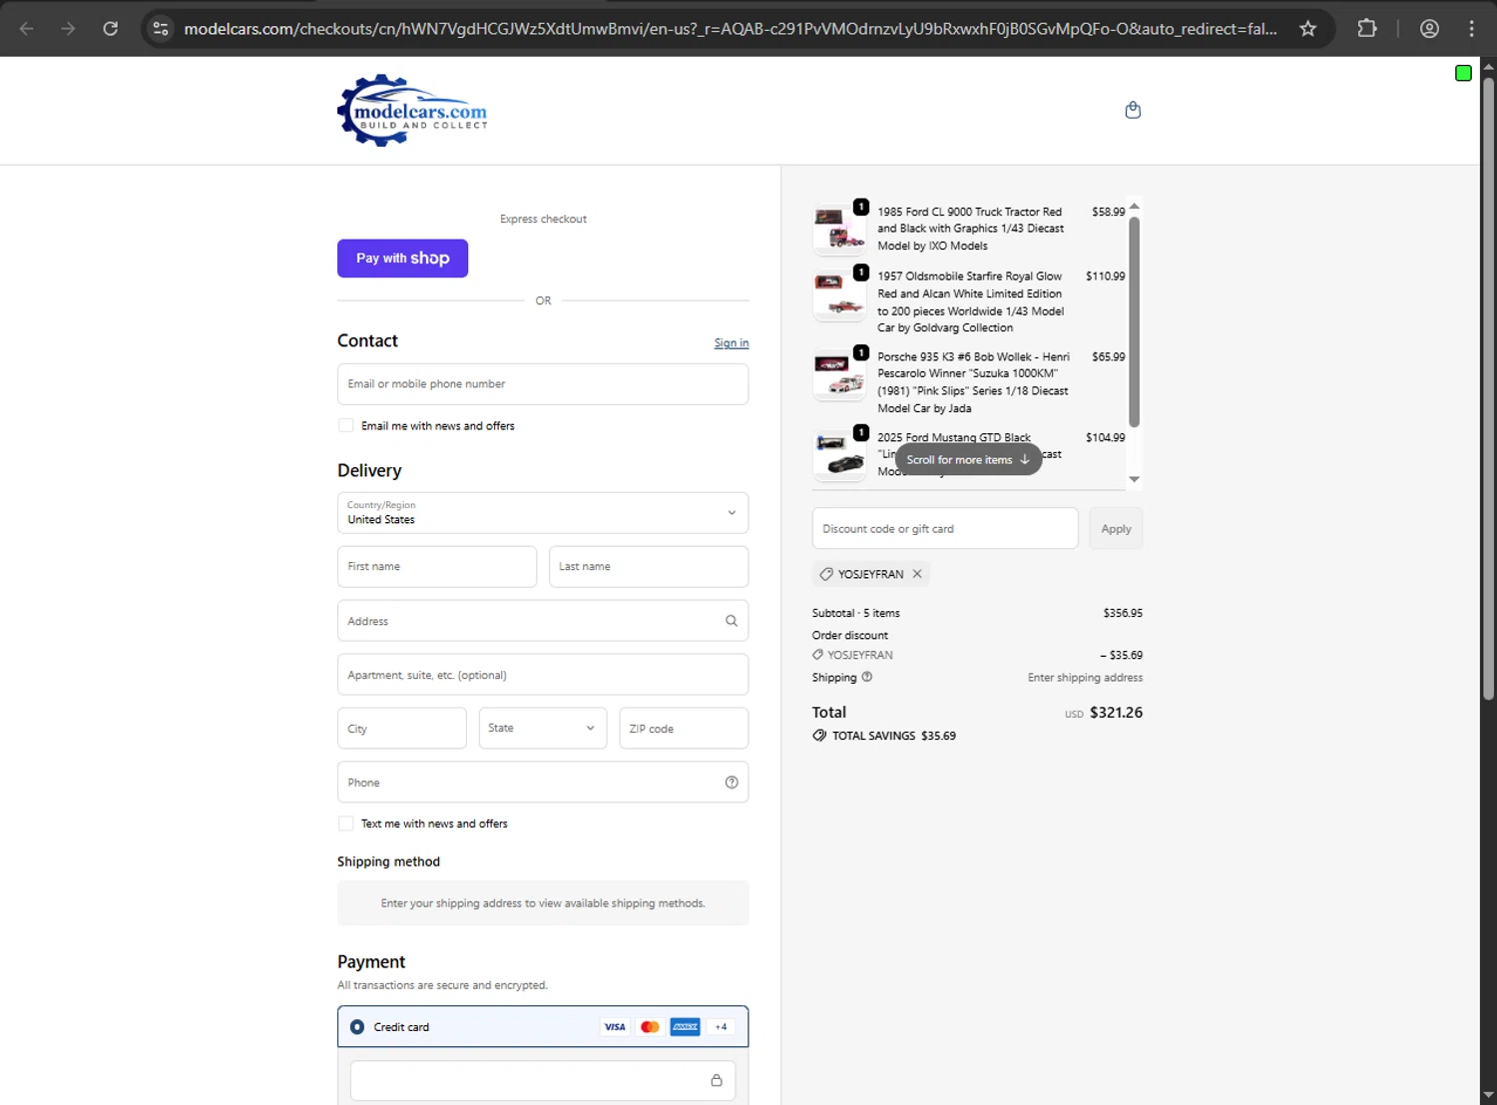Viewport: 1497px width, 1105px height.
Task: Open the Chrome three-dot menu
Action: pyautogui.click(x=1471, y=29)
